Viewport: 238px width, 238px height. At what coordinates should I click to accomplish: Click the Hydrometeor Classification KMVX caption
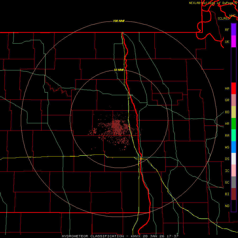pyautogui.click(x=120, y=236)
